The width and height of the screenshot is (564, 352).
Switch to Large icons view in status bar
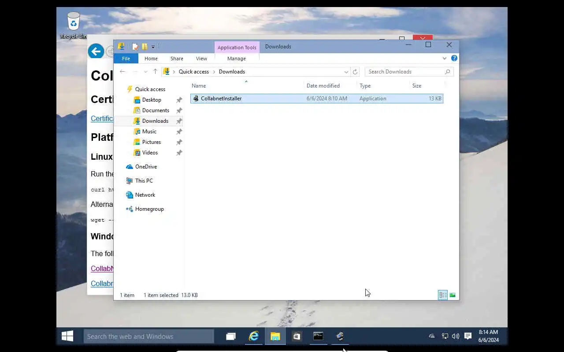(x=453, y=295)
